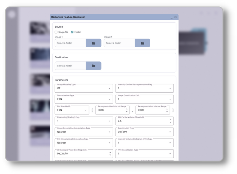The height and width of the screenshot is (174, 237).
Task: Click the Image 1 folder browse icon
Action: click(x=94, y=43)
